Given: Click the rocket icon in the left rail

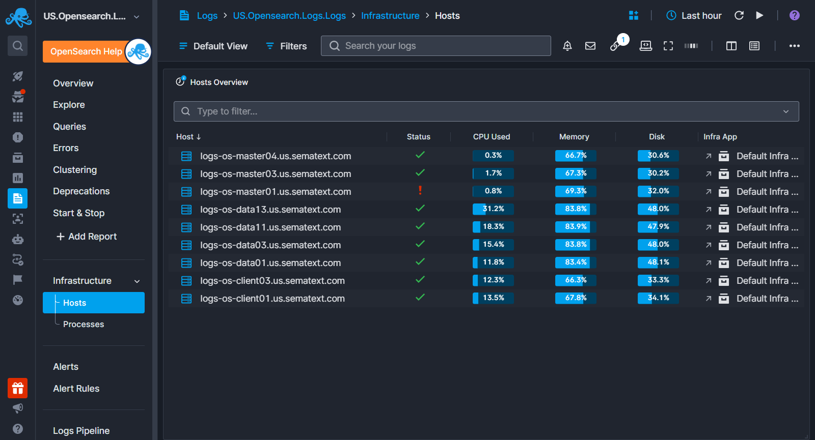Looking at the screenshot, I should (17, 76).
